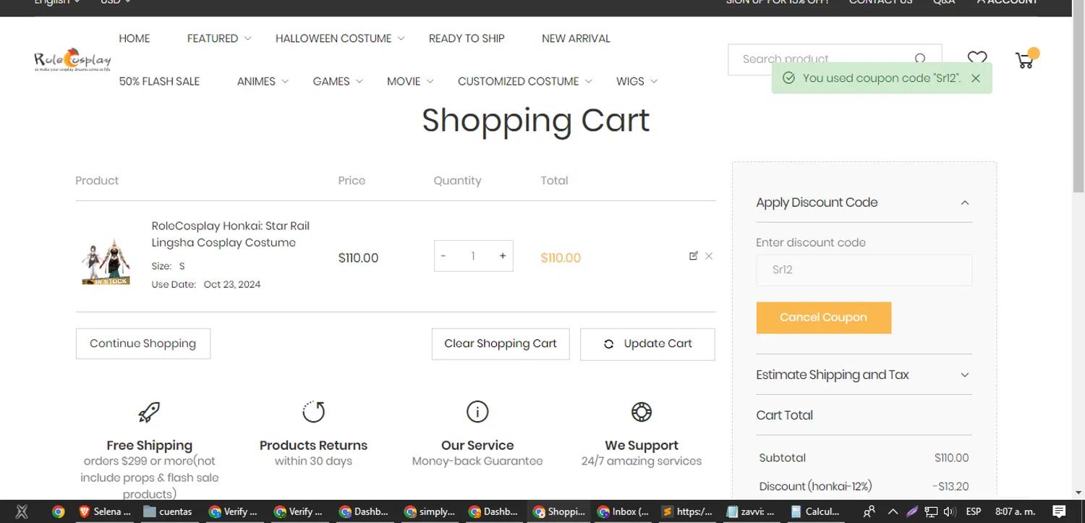Expand the FEATURED menu dropdown

(248, 38)
